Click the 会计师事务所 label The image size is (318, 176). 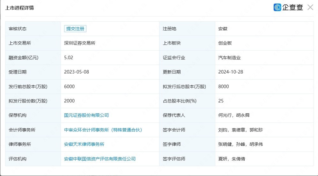(x=22, y=130)
